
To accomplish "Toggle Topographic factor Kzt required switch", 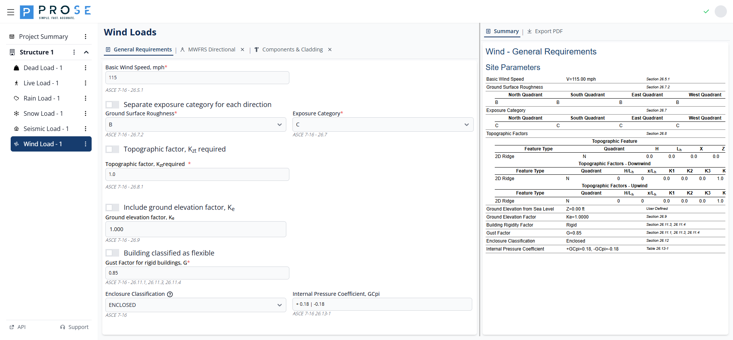I will coord(112,149).
